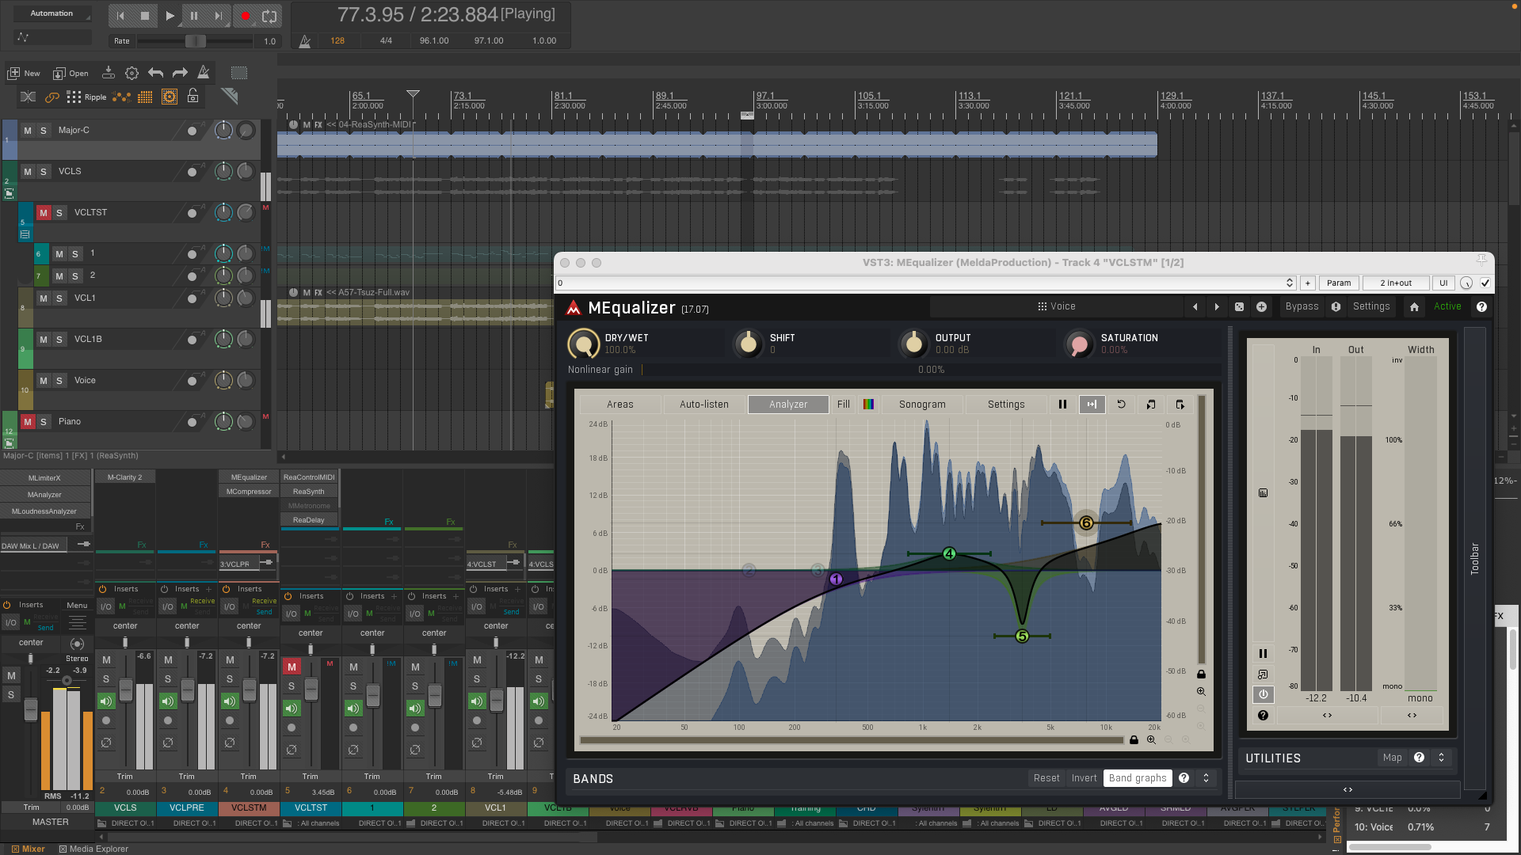Open the Automation mode dropdown

pyautogui.click(x=51, y=13)
